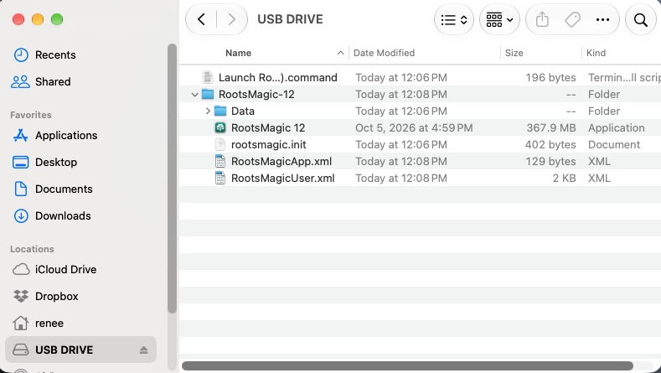The image size is (661, 373).
Task: Click the RootsMagicApp.xml file icon
Action: click(220, 161)
